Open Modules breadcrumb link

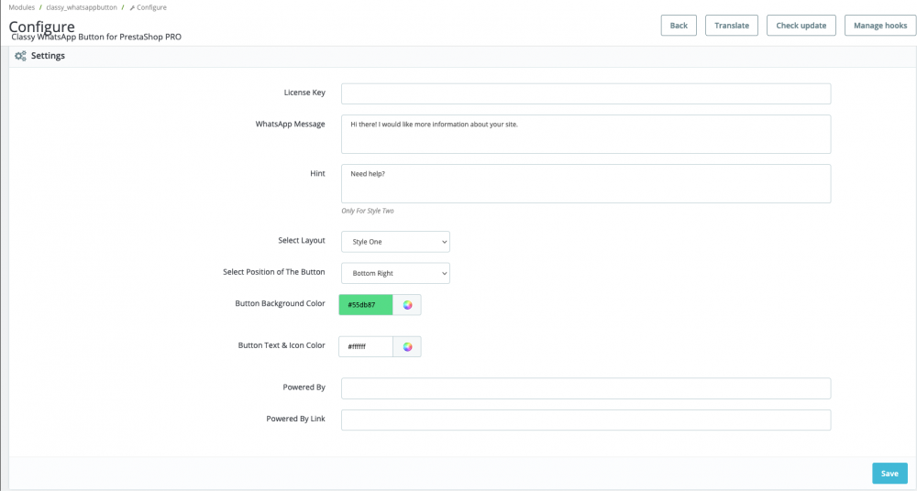21,7
